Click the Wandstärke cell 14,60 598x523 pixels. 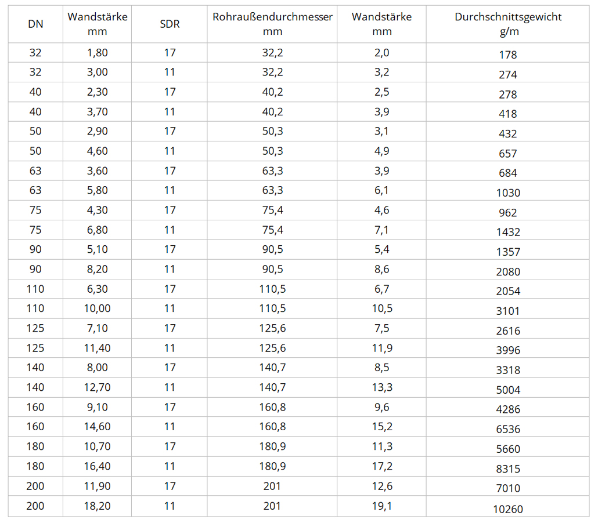click(x=98, y=426)
